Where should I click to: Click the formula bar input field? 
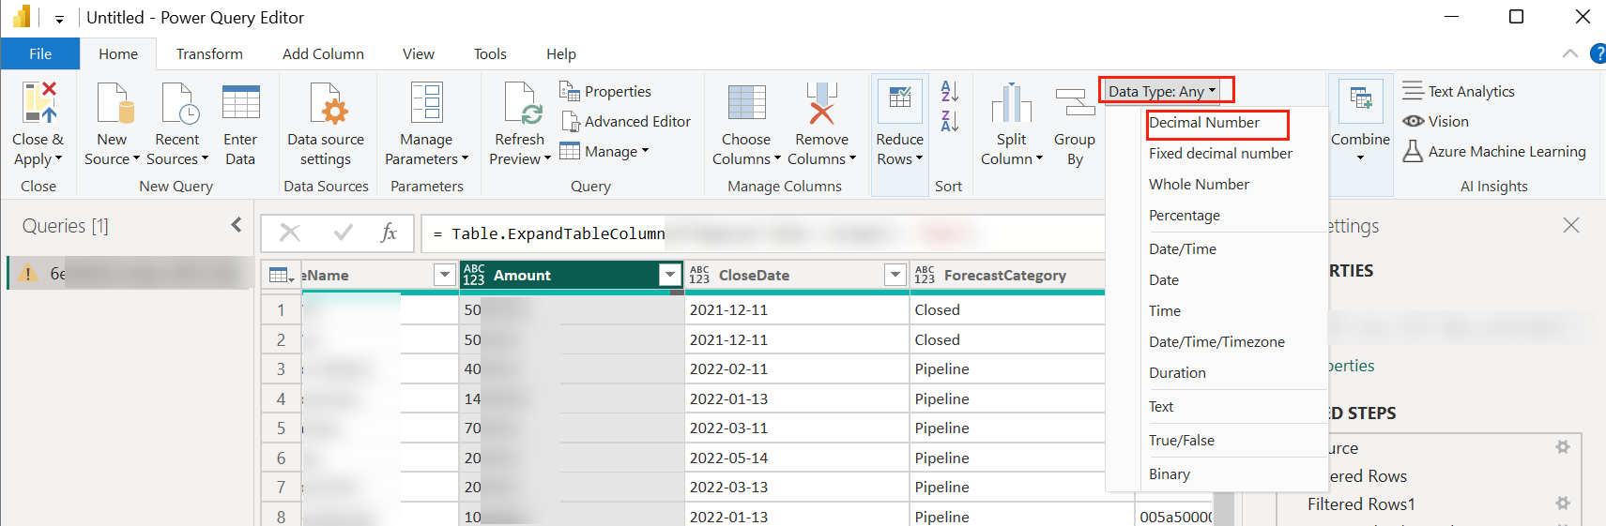(763, 233)
